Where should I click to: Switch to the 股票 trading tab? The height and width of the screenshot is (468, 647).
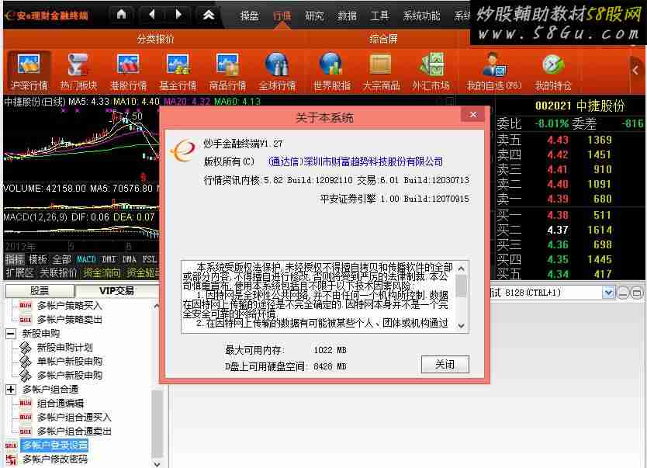[40, 291]
